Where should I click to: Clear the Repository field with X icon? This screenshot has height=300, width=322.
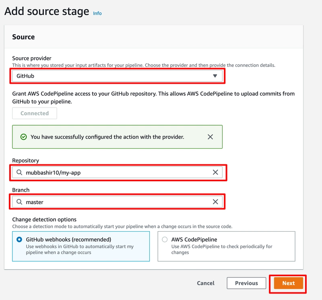pos(215,172)
